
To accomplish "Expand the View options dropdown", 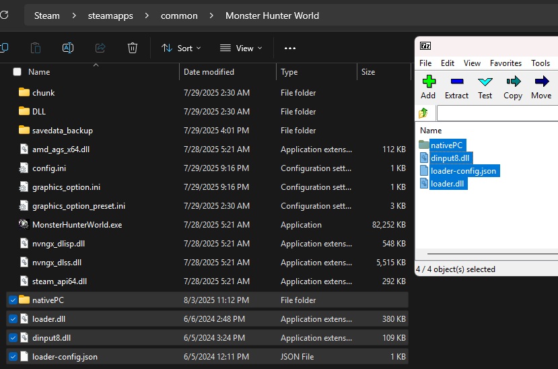I will [241, 48].
